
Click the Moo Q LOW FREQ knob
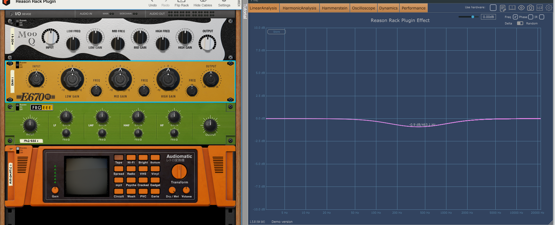[73, 43]
